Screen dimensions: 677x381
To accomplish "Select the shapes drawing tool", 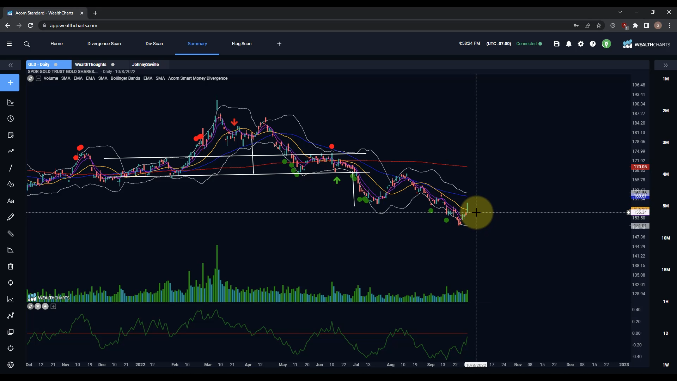I will pyautogui.click(x=11, y=185).
